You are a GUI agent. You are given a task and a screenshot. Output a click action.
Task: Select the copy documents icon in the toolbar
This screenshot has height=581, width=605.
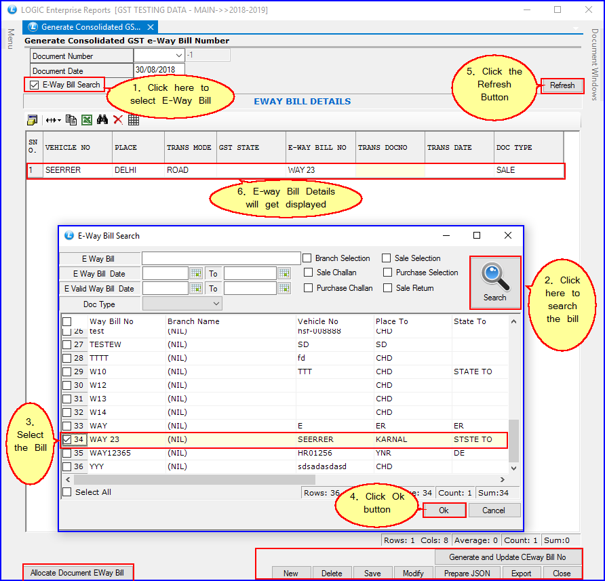[71, 120]
